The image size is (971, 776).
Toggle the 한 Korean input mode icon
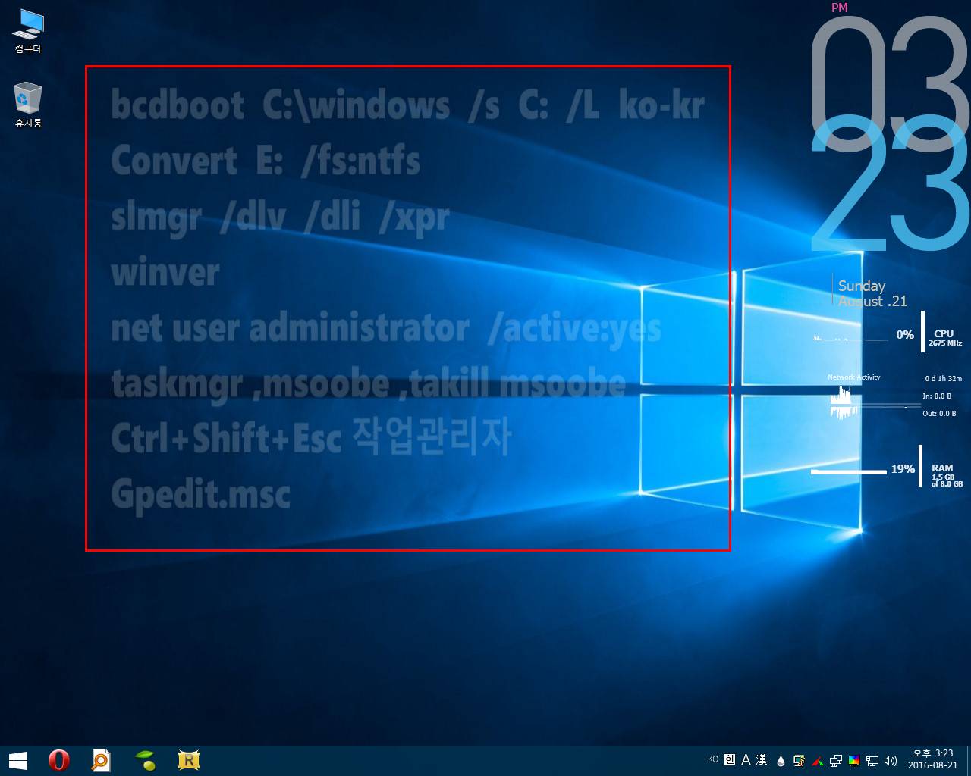click(730, 759)
